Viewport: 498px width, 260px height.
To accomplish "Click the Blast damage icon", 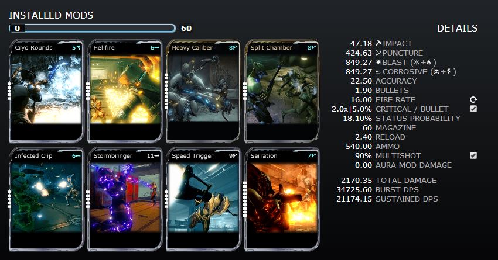I will click(x=378, y=62).
